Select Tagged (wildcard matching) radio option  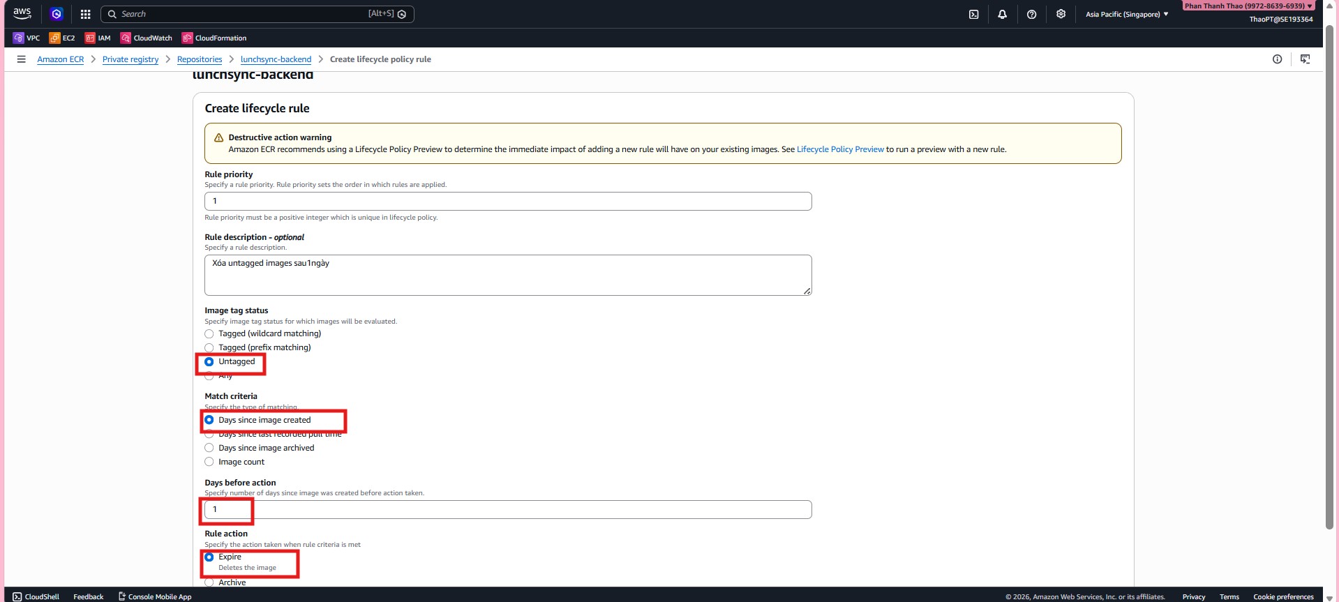pos(209,333)
